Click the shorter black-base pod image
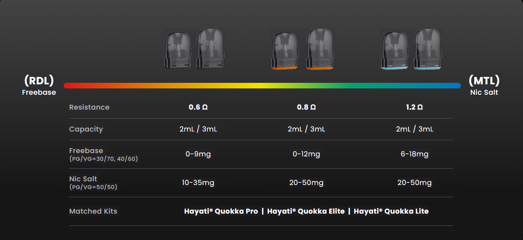Screen dimensions: 523x240 (177, 51)
